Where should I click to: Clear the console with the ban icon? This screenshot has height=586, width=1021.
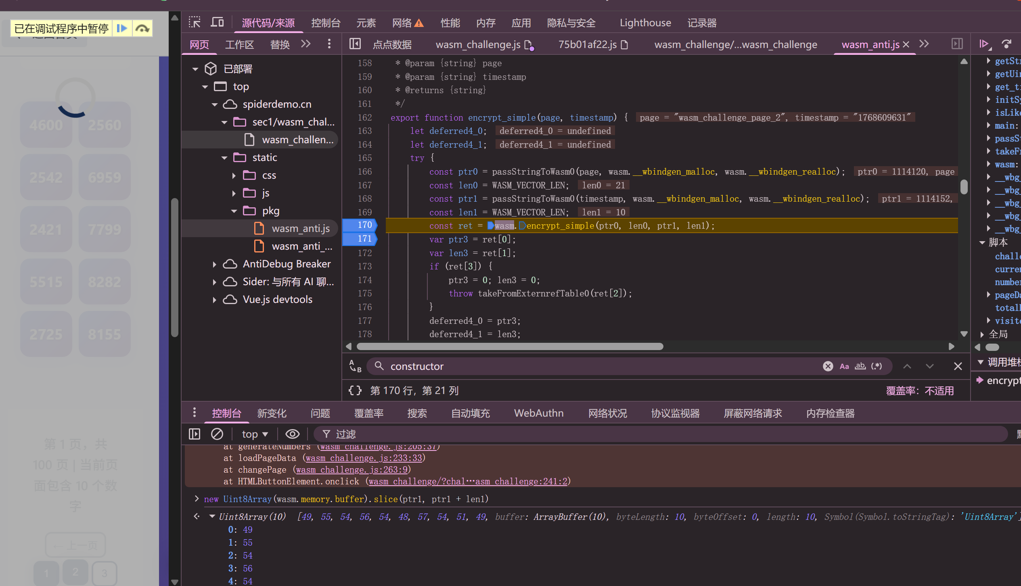click(x=217, y=434)
